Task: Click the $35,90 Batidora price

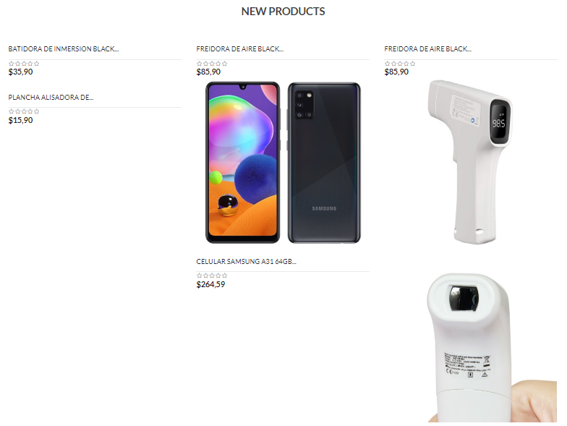Action: [20, 72]
